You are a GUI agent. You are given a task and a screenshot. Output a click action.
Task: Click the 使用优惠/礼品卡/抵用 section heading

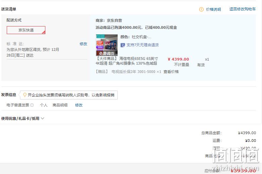point(20,118)
